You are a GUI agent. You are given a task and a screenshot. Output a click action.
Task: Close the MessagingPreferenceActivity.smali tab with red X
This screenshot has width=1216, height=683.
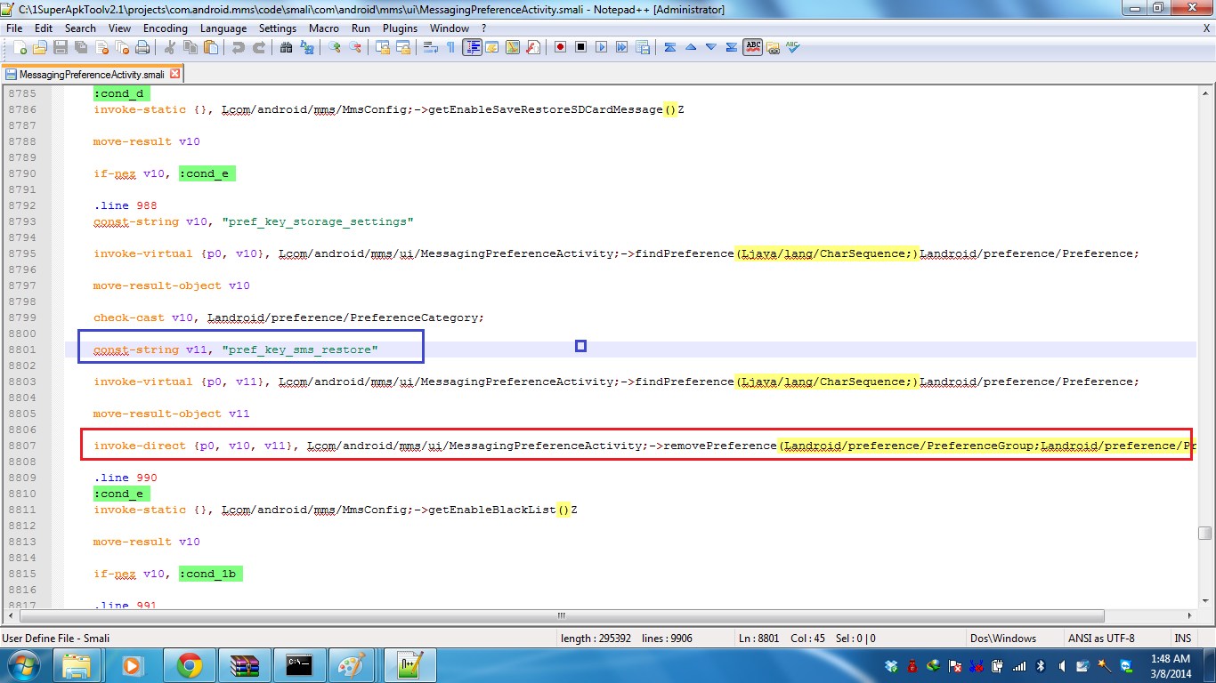click(x=175, y=75)
